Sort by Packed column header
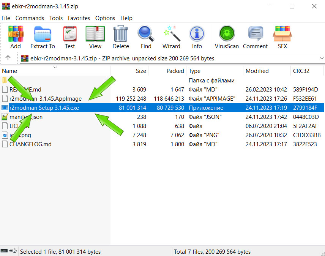Viewport: 325px width, 256px height. (x=167, y=71)
